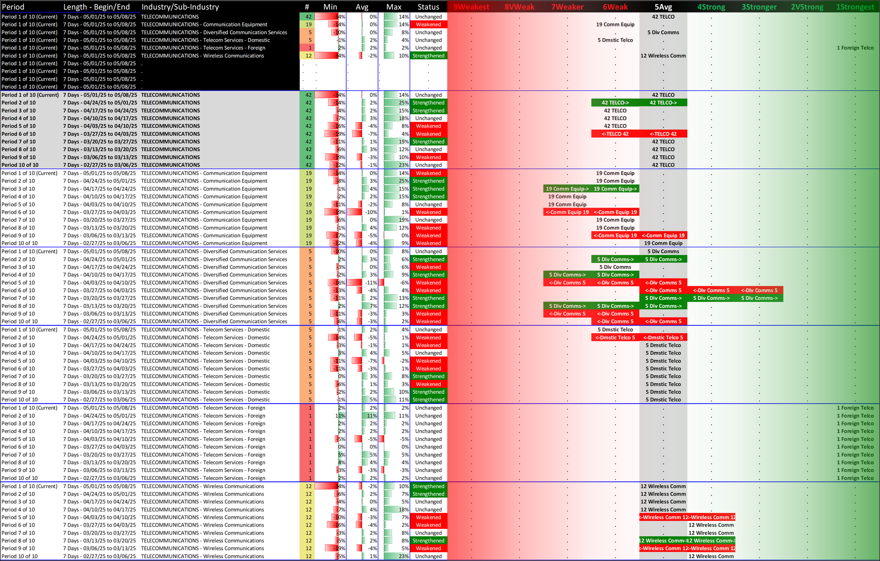
Task: Click the Length - Begin/End header
Action: pyautogui.click(x=96, y=7)
